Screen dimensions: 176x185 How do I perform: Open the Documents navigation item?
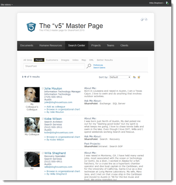tap(27, 45)
